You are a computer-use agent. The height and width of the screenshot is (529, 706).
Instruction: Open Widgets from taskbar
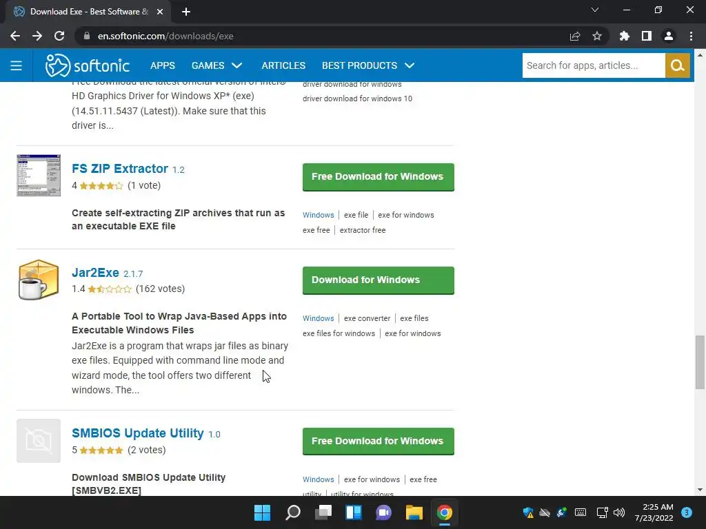coord(354,512)
